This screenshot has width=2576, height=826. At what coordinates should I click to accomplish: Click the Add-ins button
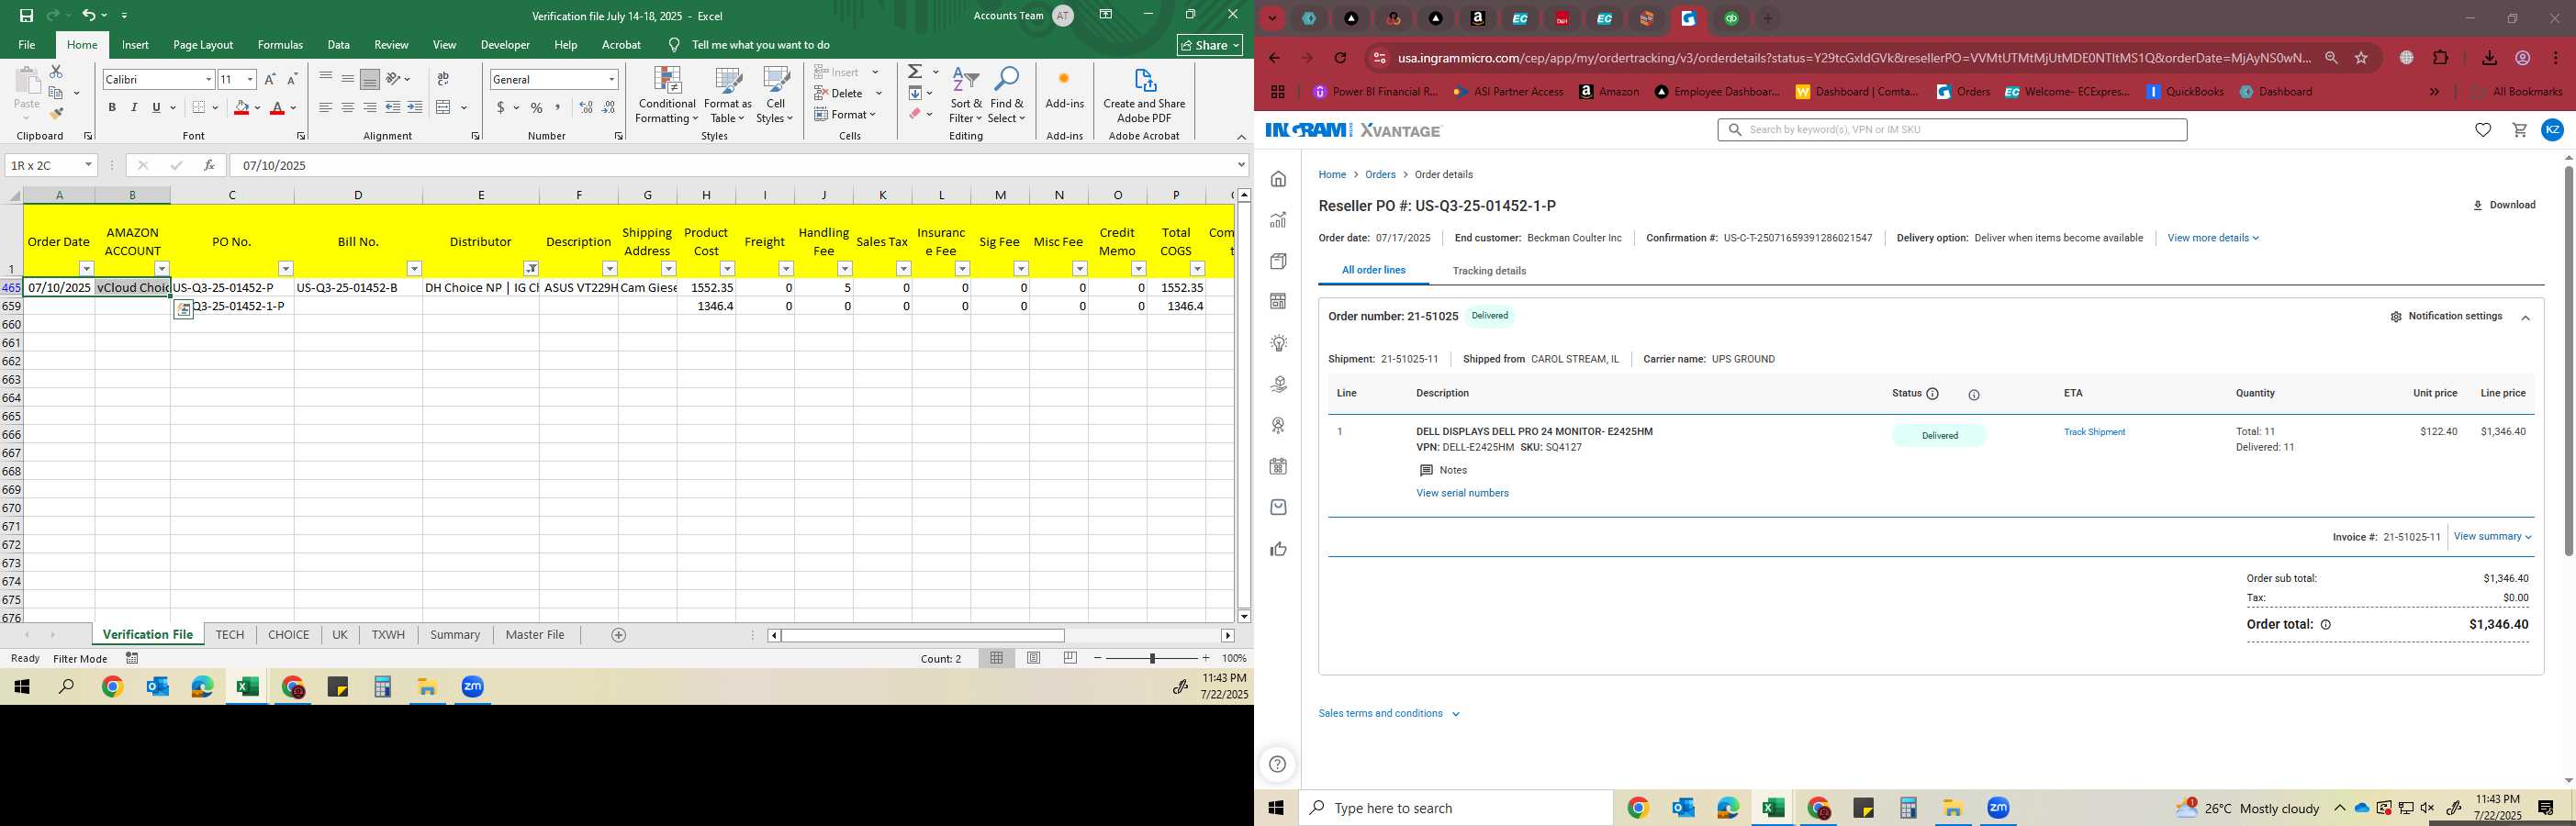[1064, 90]
